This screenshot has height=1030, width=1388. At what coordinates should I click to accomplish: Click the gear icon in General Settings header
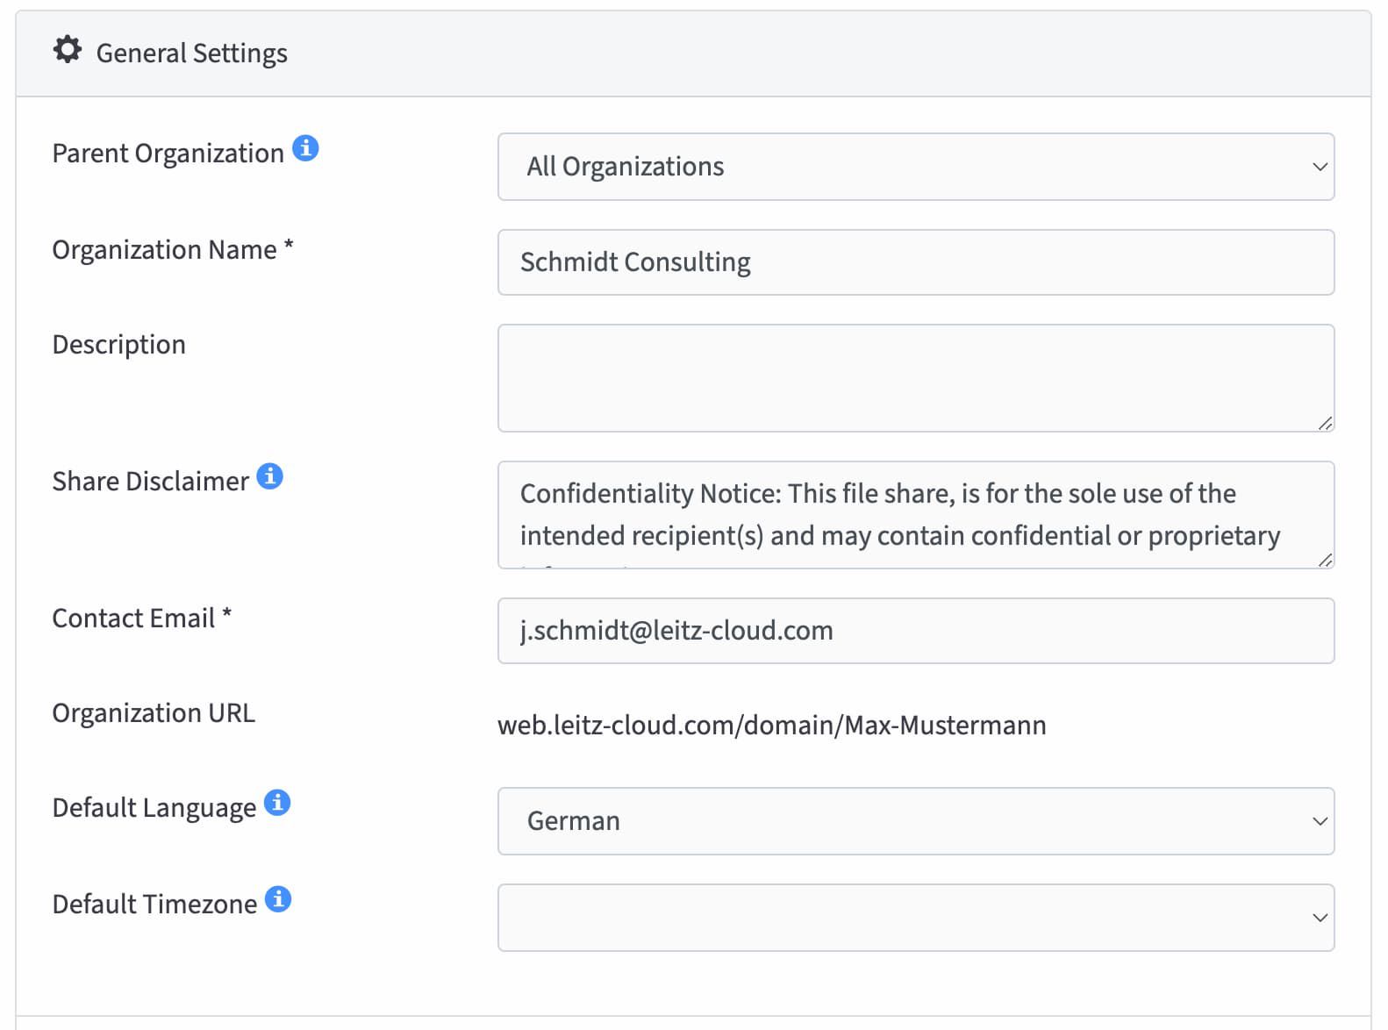[x=68, y=50]
